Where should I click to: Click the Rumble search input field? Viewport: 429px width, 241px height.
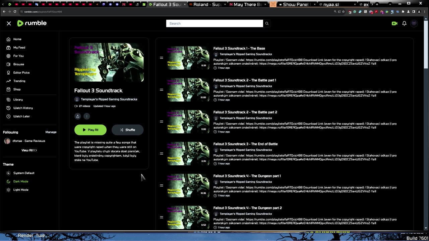(x=214, y=23)
